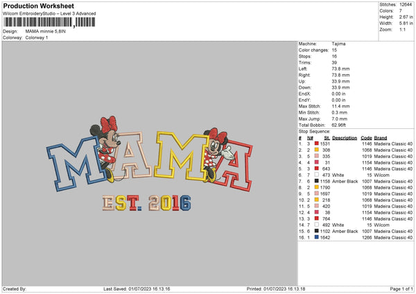Click the 'Brand' column header
Screen dimensions: 416x294
coord(381,138)
